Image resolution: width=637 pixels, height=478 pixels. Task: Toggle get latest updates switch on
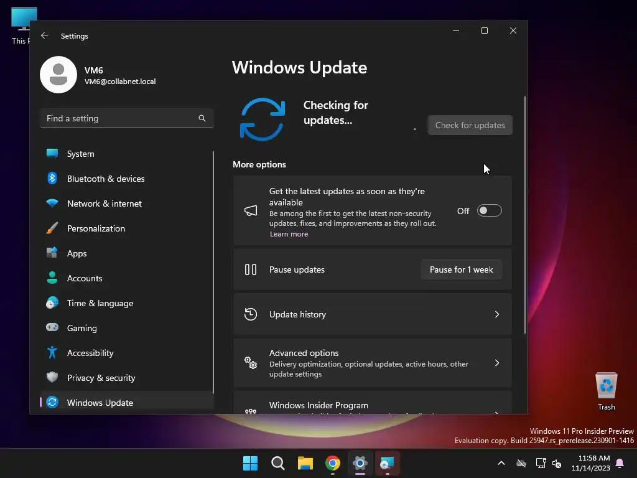(x=489, y=210)
